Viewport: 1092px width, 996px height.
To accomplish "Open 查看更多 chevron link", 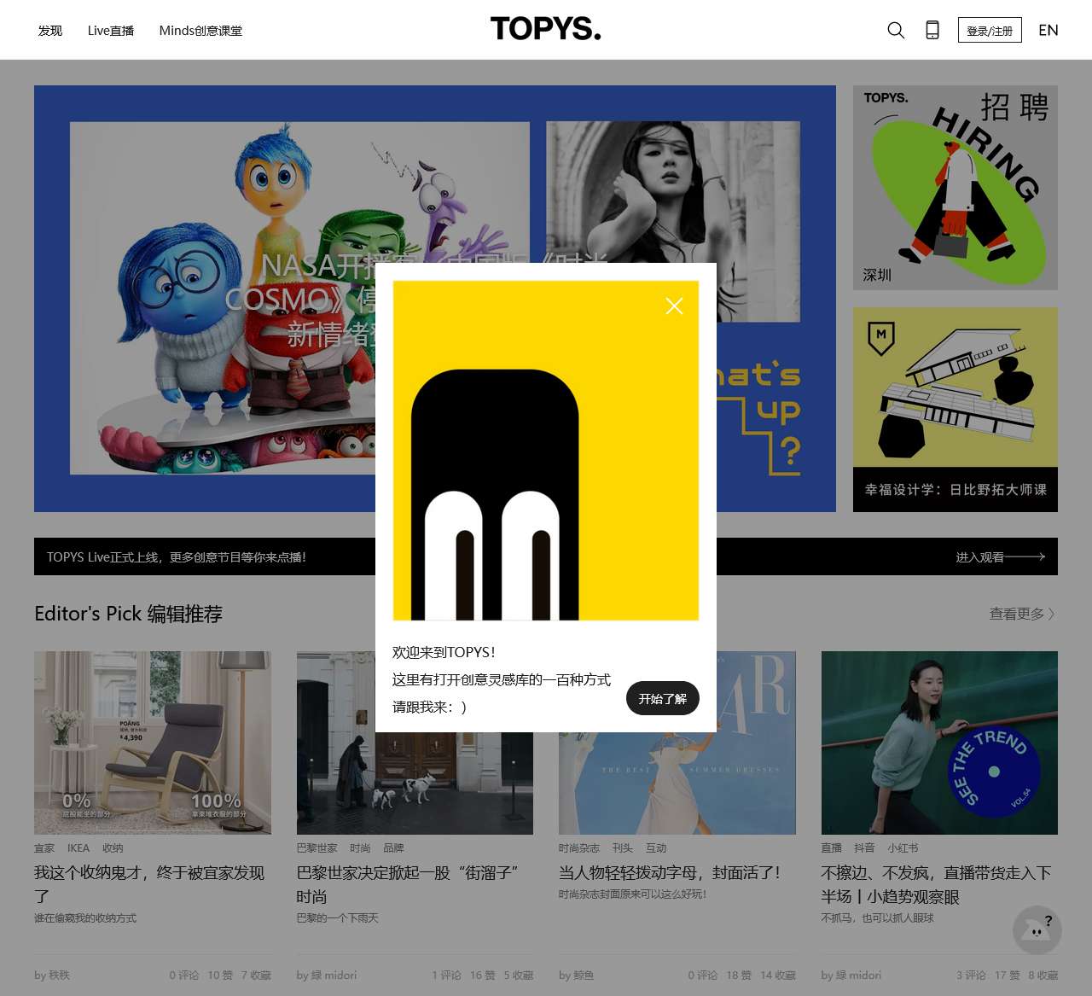I will [1022, 614].
